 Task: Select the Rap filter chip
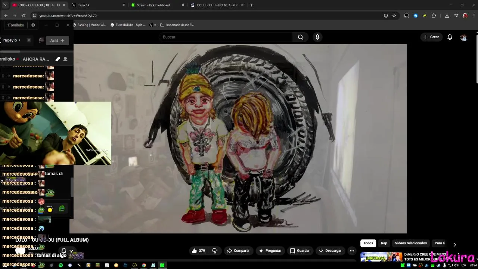coord(384,243)
